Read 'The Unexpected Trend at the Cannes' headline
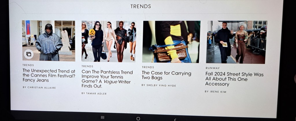 (x=49, y=76)
